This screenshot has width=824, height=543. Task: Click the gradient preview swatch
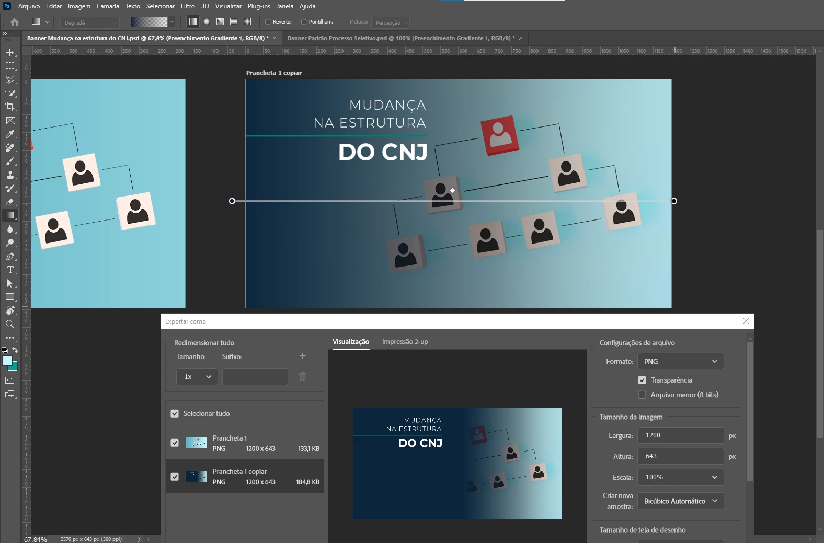(148, 22)
